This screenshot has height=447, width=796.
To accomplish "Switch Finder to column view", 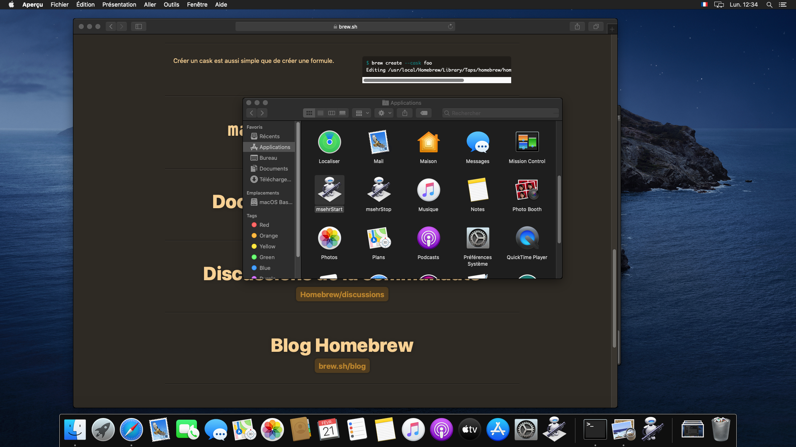I will pyautogui.click(x=332, y=113).
